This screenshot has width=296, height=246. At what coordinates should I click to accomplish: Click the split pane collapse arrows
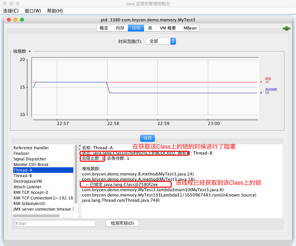[80, 147]
